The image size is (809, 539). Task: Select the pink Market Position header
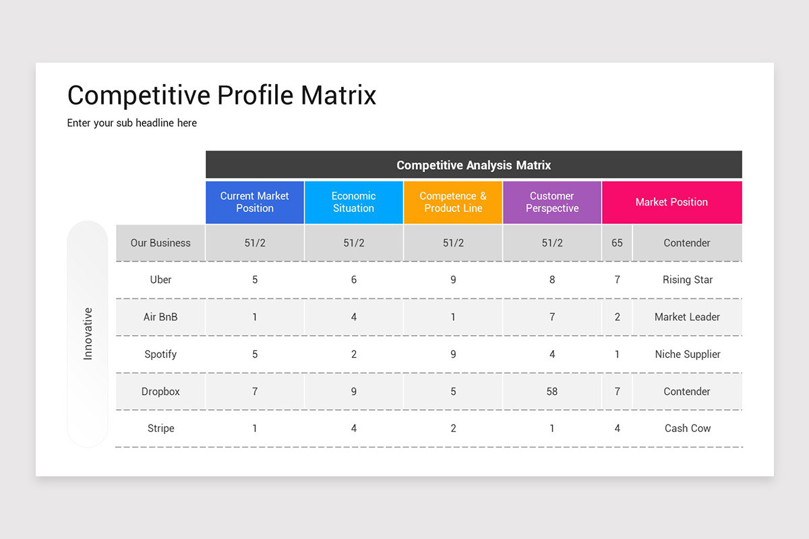[671, 202]
